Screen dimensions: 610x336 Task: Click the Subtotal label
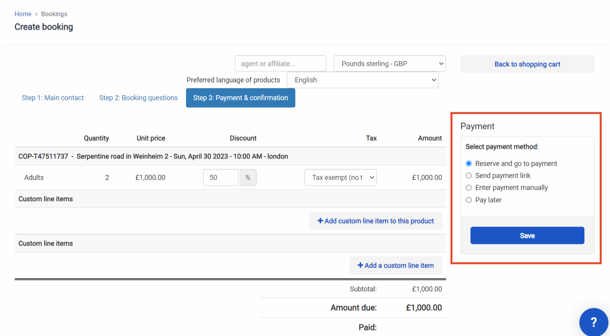point(363,289)
